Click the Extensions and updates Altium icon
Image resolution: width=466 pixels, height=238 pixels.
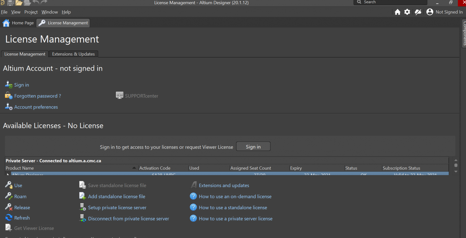click(x=194, y=185)
